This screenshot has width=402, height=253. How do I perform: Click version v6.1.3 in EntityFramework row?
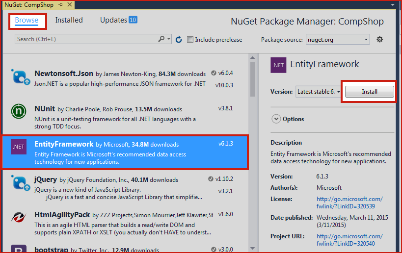coord(226,144)
